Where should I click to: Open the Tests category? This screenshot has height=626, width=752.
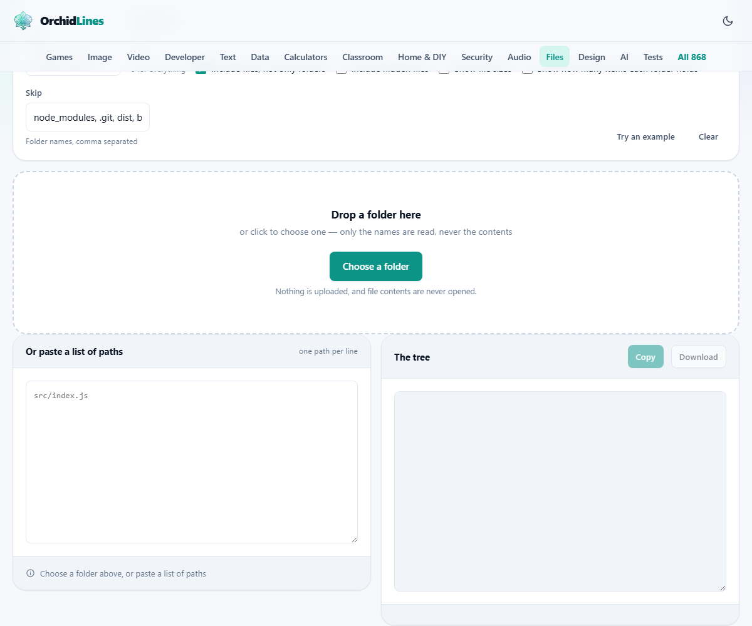(653, 57)
